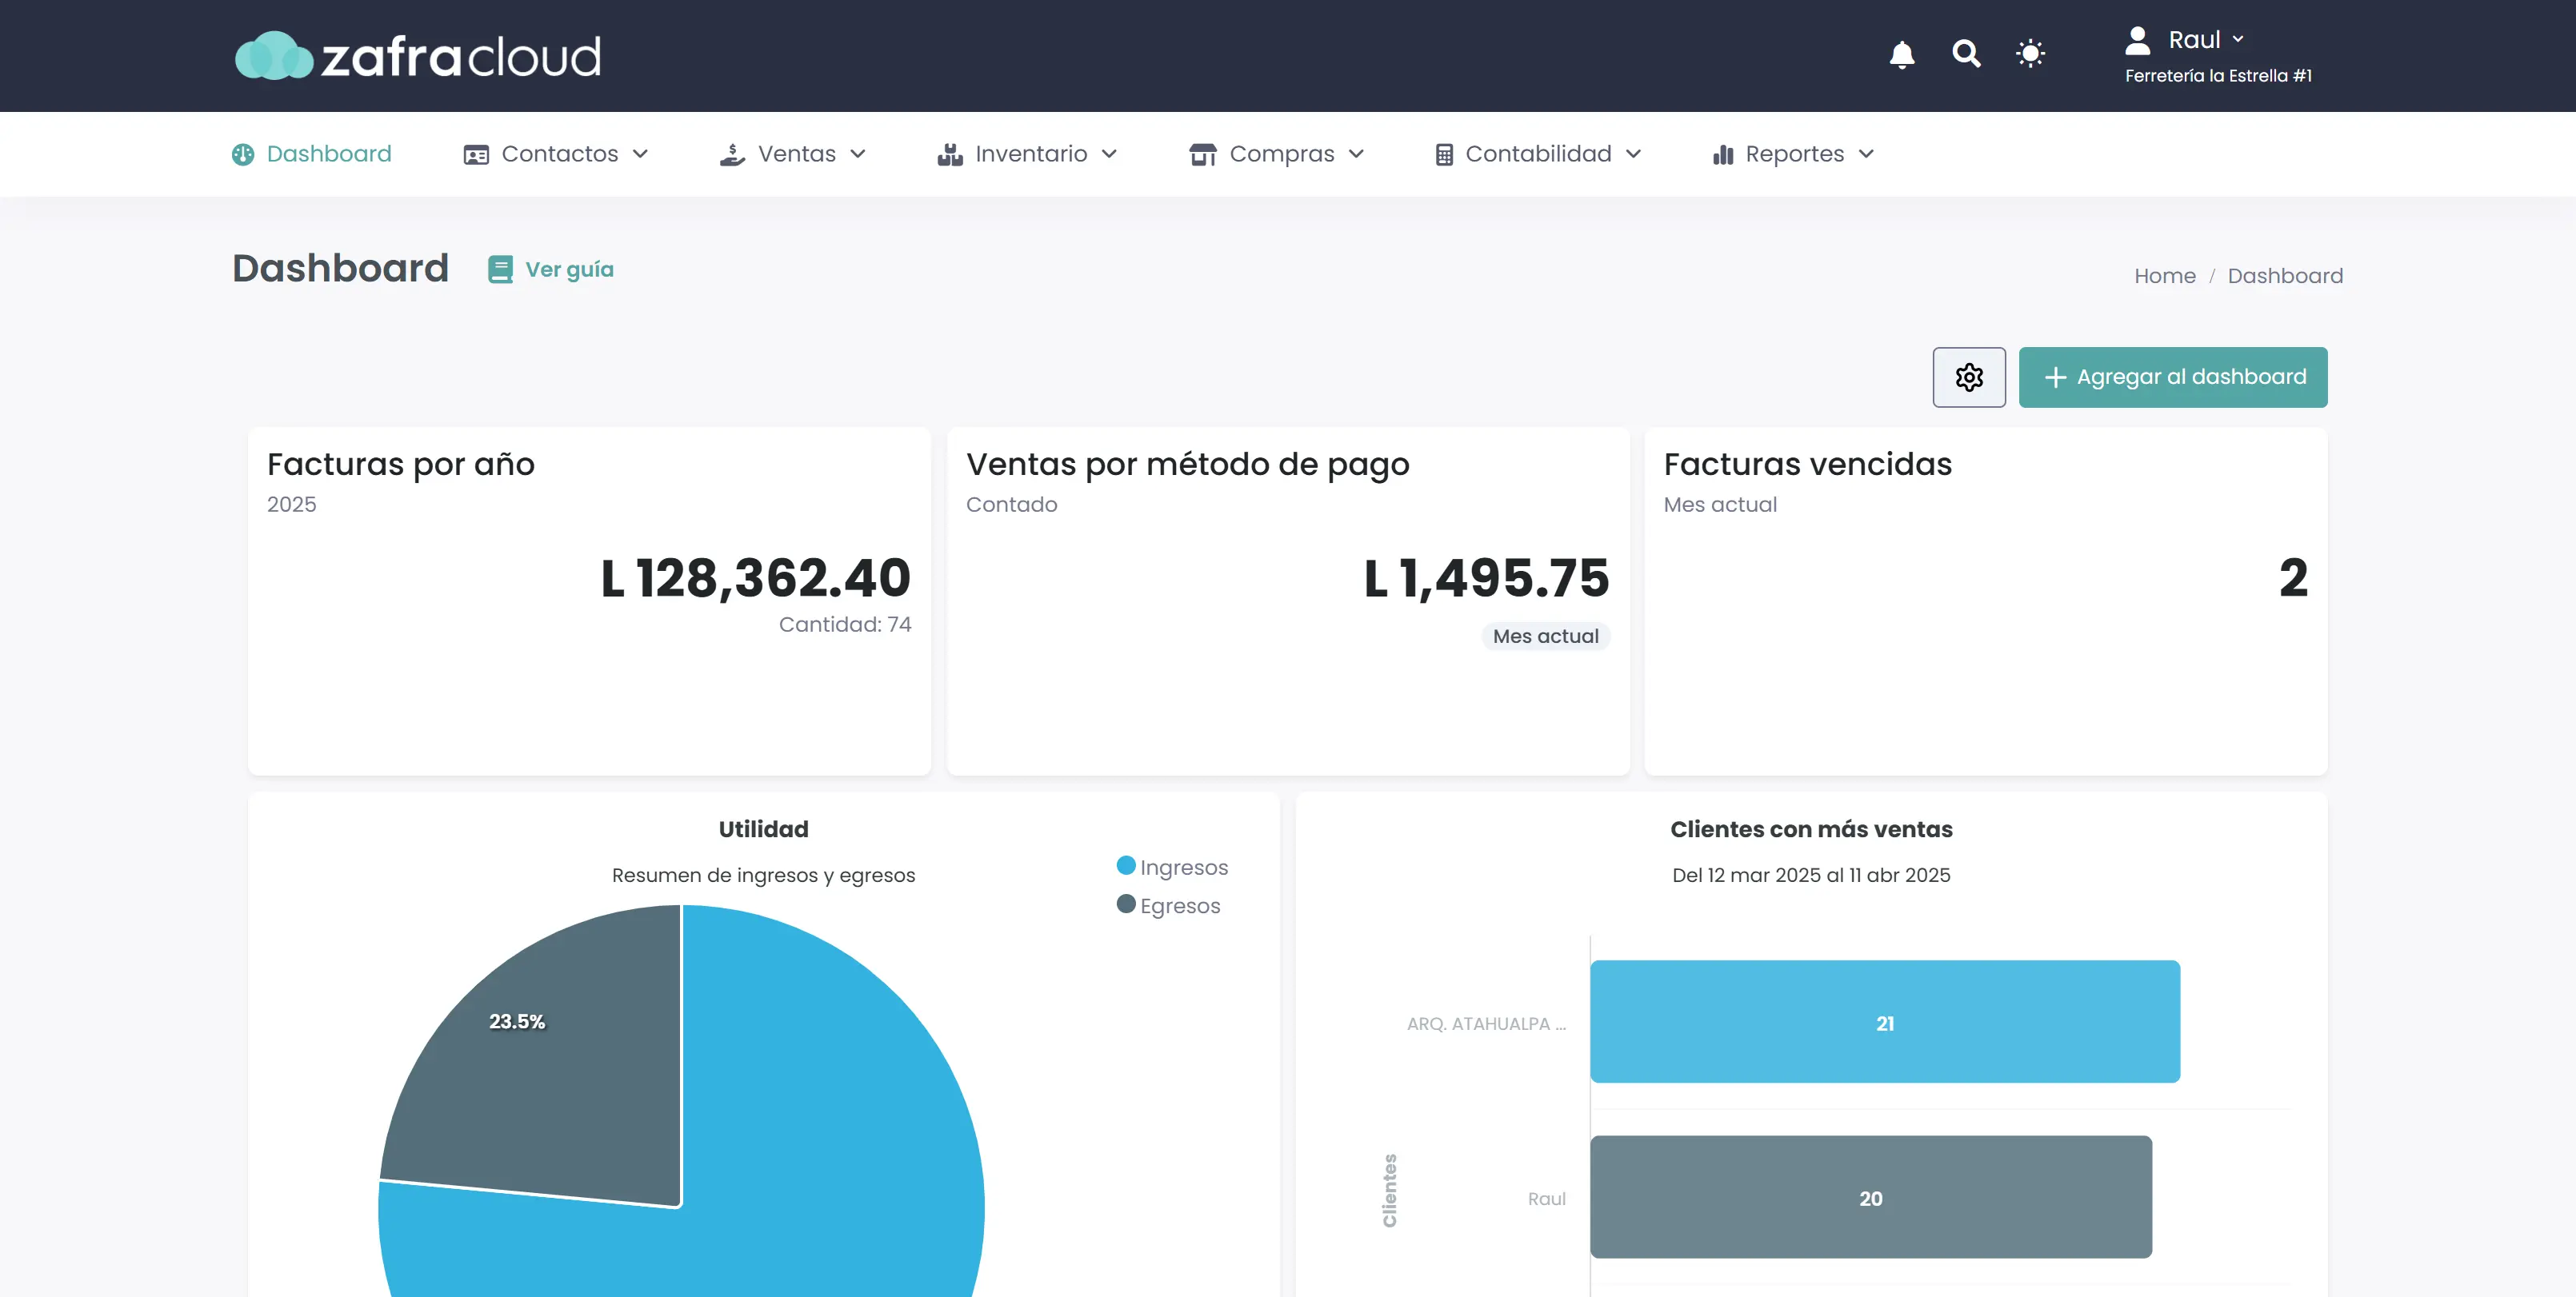Viewport: 2576px width, 1297px height.
Task: Click the Ferretería la Estrella #1 label
Action: [x=2218, y=76]
